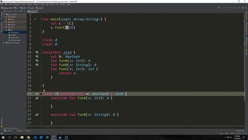This screenshot has width=248, height=140.
Task: Open Visual Studio Code from taskbar
Action: (x=34, y=137)
